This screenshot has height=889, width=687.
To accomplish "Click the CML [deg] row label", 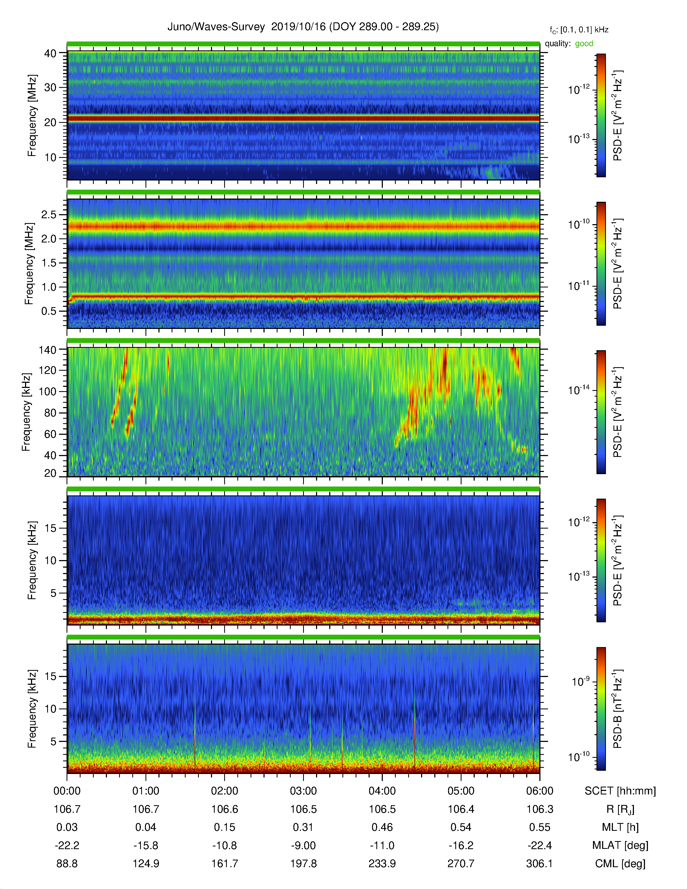I will 620,863.
